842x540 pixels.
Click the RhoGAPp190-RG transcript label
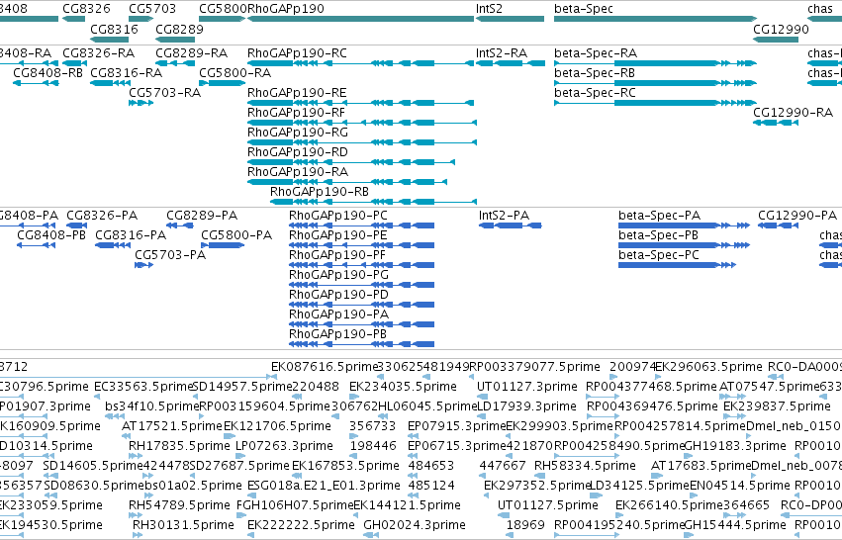click(x=298, y=133)
